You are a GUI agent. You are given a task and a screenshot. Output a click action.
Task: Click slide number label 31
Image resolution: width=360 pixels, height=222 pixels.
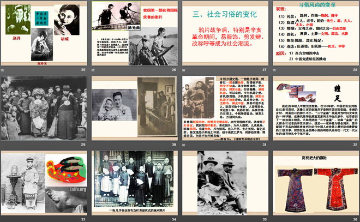(265, 145)
